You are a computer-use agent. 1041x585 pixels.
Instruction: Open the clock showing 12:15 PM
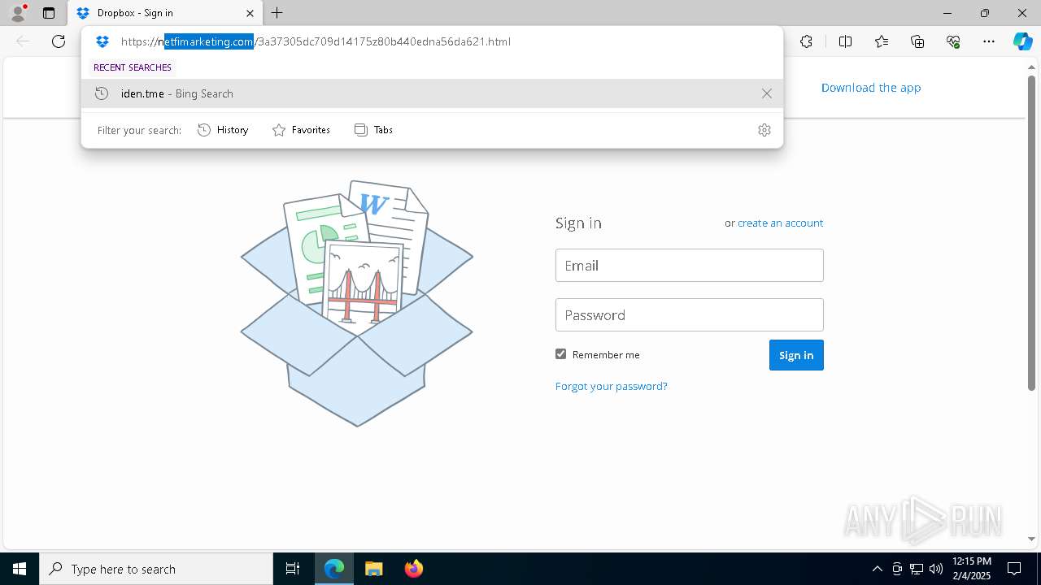(x=972, y=569)
